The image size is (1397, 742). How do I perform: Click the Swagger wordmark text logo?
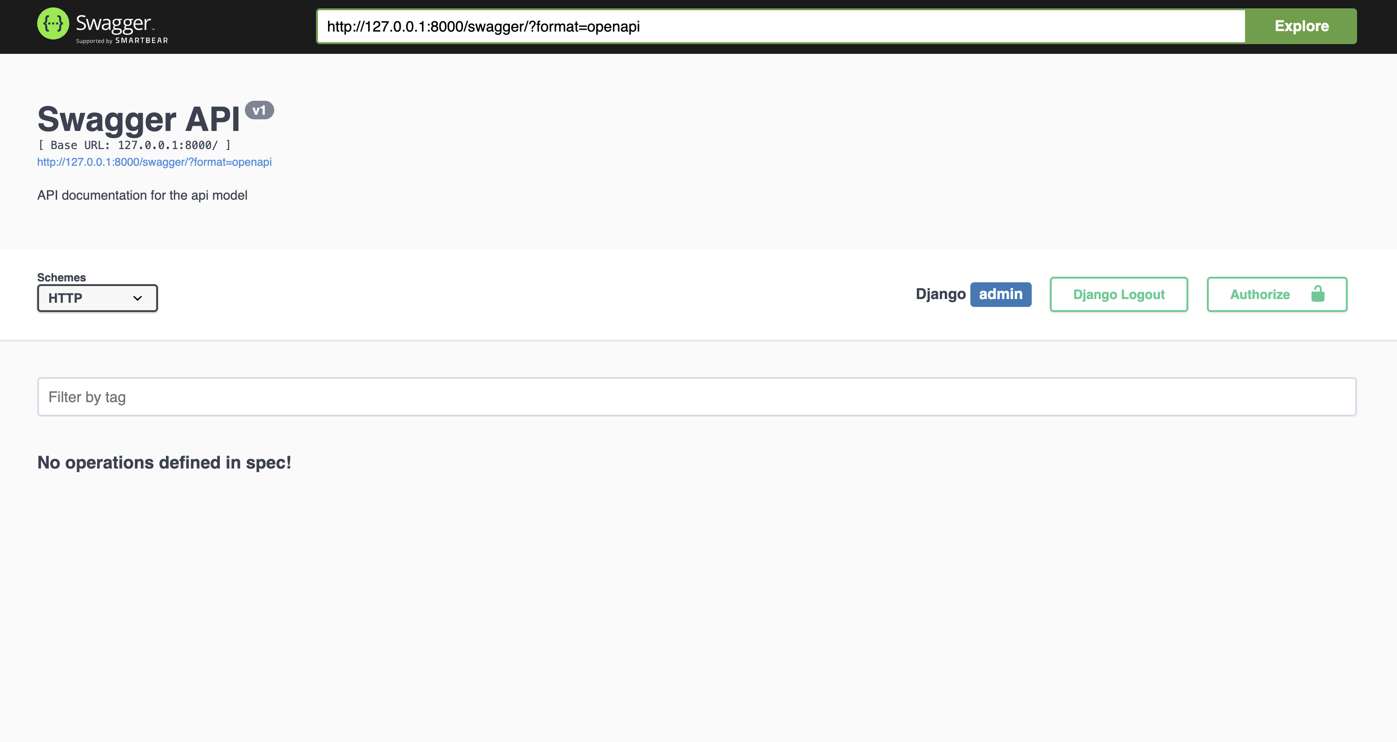[x=113, y=23]
